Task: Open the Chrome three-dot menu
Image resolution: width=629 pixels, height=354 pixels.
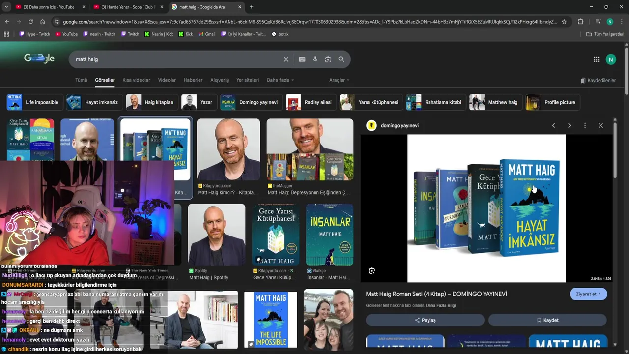Action: pos(621,22)
